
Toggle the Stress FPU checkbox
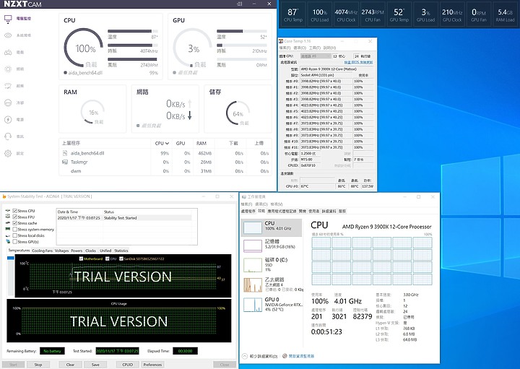[14, 217]
